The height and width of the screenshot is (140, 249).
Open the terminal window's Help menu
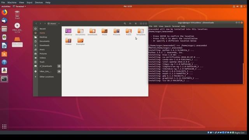(x=183, y=26)
